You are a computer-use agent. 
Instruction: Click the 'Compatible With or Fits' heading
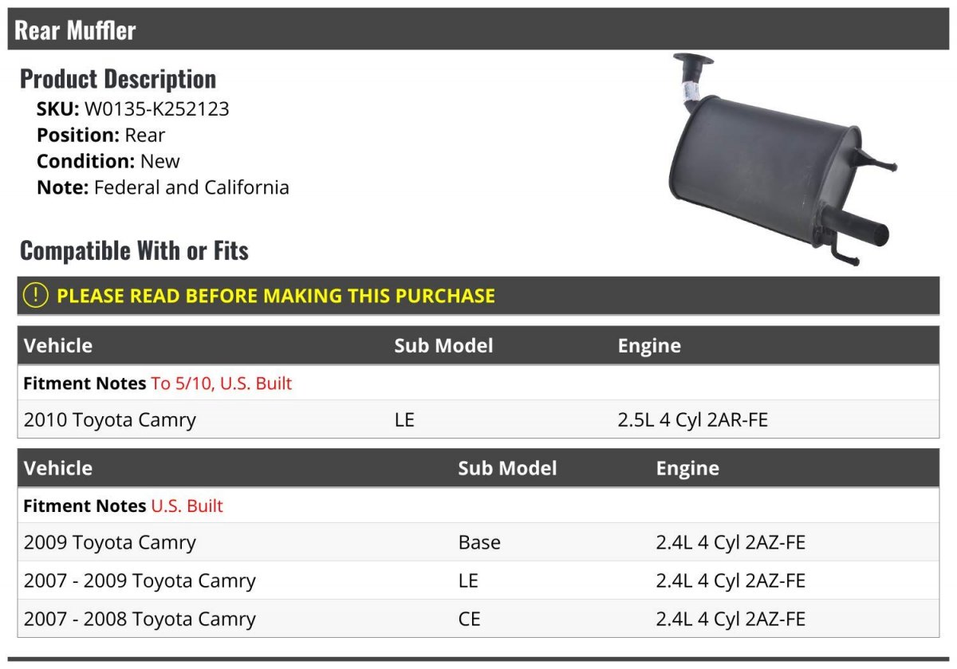[134, 250]
